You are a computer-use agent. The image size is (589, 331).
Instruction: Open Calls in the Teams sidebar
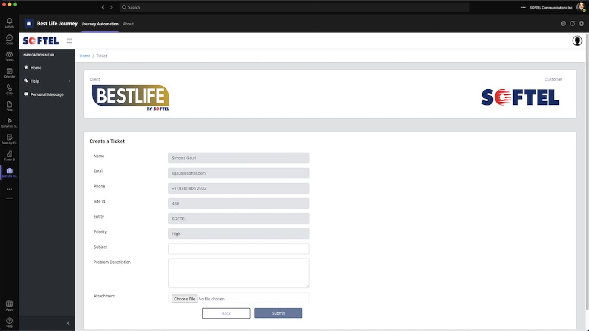click(x=9, y=90)
